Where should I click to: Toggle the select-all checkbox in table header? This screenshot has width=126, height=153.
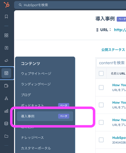(101, 73)
